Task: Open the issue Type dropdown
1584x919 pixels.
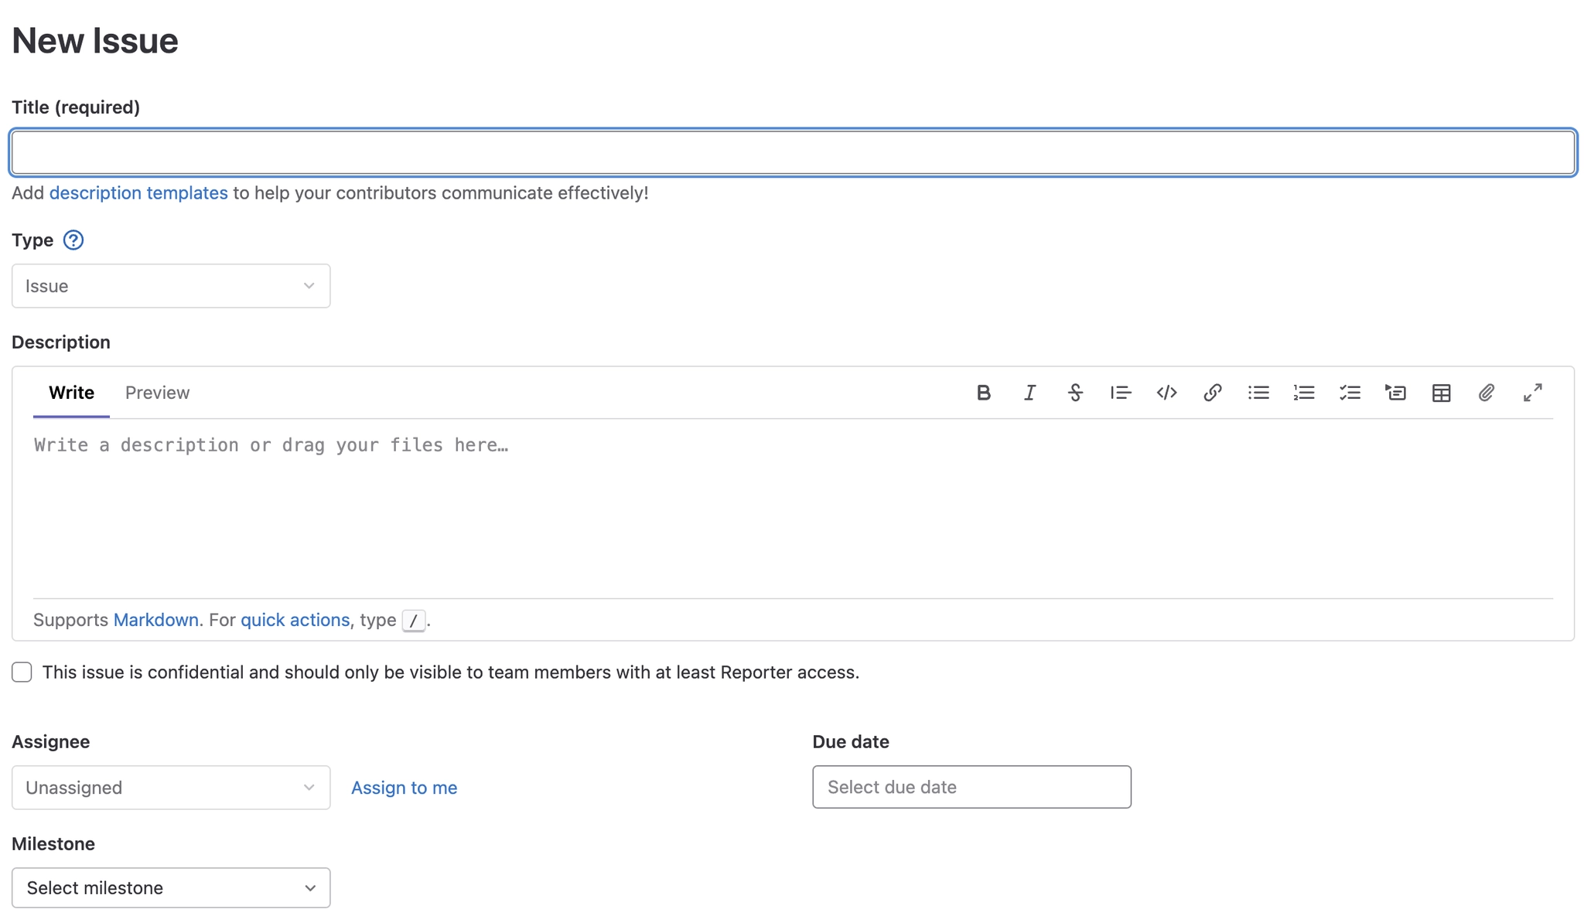Action: [171, 286]
